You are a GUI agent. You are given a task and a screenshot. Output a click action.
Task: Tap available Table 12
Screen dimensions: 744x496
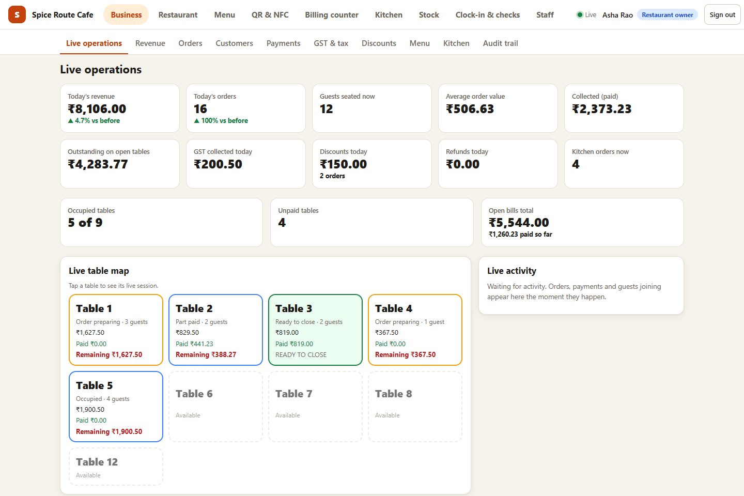coord(116,467)
